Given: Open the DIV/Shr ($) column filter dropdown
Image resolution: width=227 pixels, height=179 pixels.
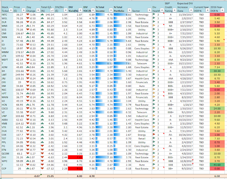Looking at the screenshot, I should [x=66, y=10].
